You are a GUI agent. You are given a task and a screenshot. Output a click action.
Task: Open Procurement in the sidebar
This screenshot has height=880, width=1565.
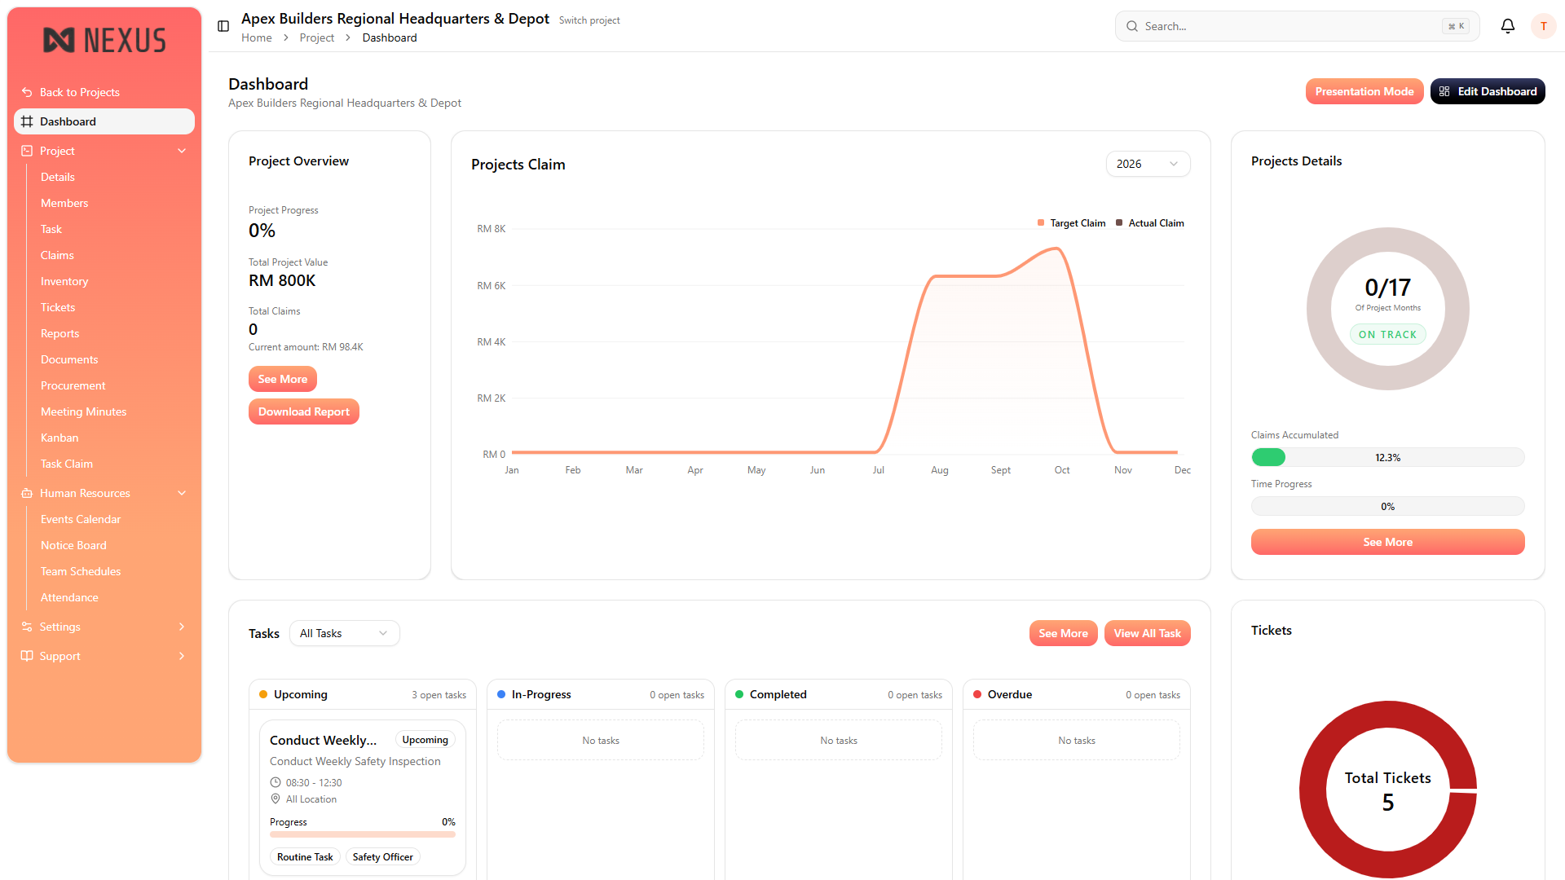point(73,385)
